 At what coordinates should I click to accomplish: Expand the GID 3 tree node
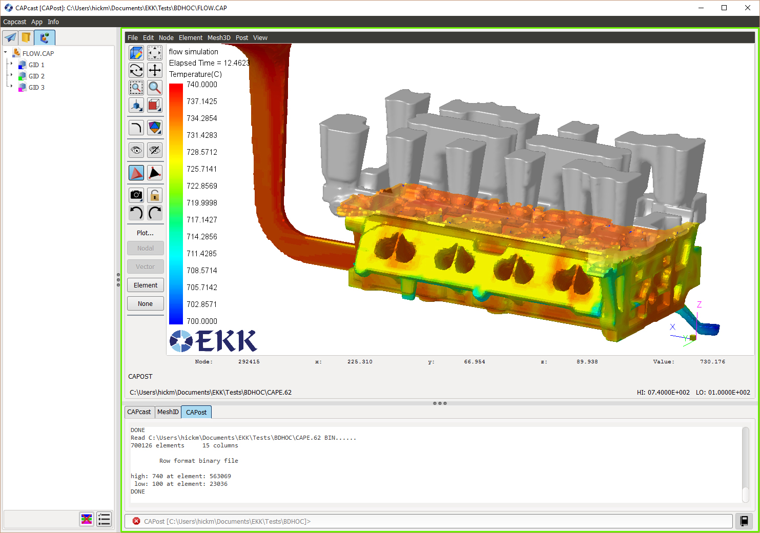[11, 87]
